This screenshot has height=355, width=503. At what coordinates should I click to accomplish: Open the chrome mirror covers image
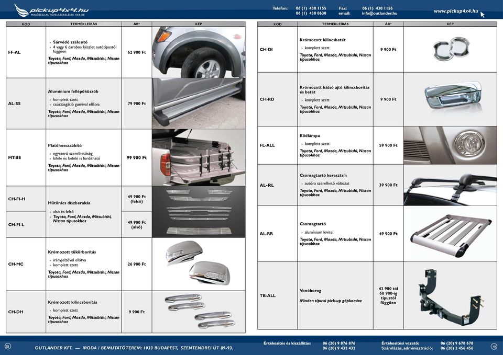199,264
